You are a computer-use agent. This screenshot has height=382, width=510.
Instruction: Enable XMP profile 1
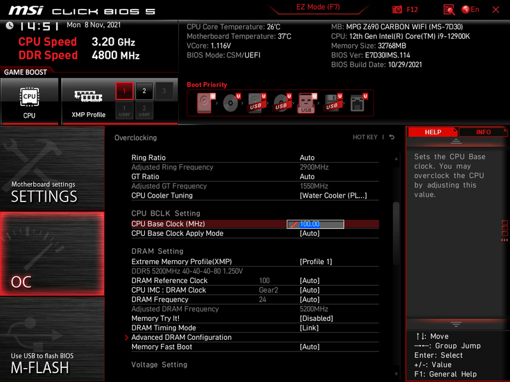click(x=124, y=91)
